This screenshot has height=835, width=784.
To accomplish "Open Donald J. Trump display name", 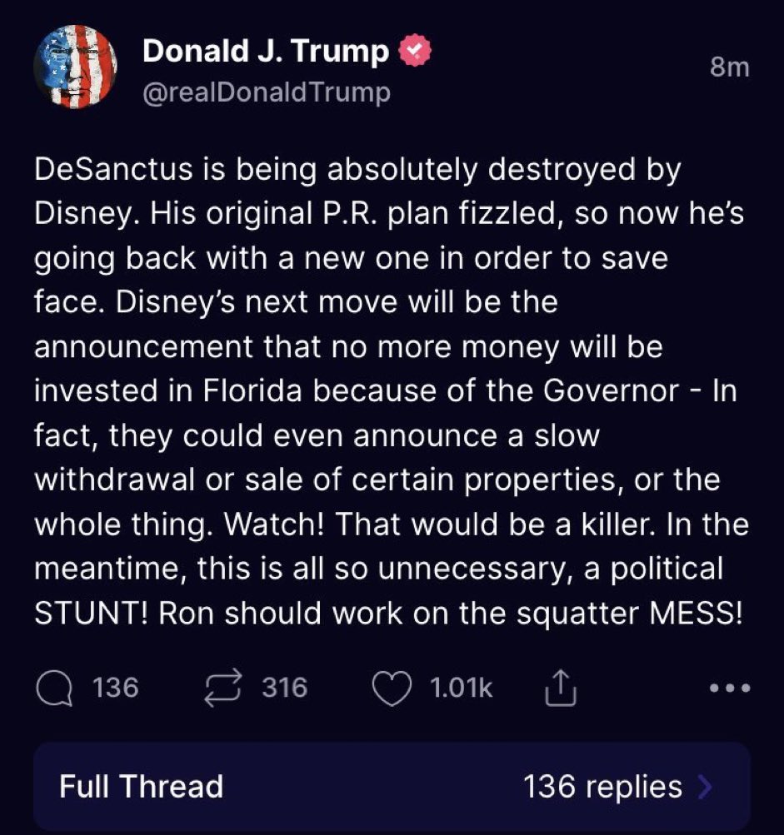I will pyautogui.click(x=266, y=51).
